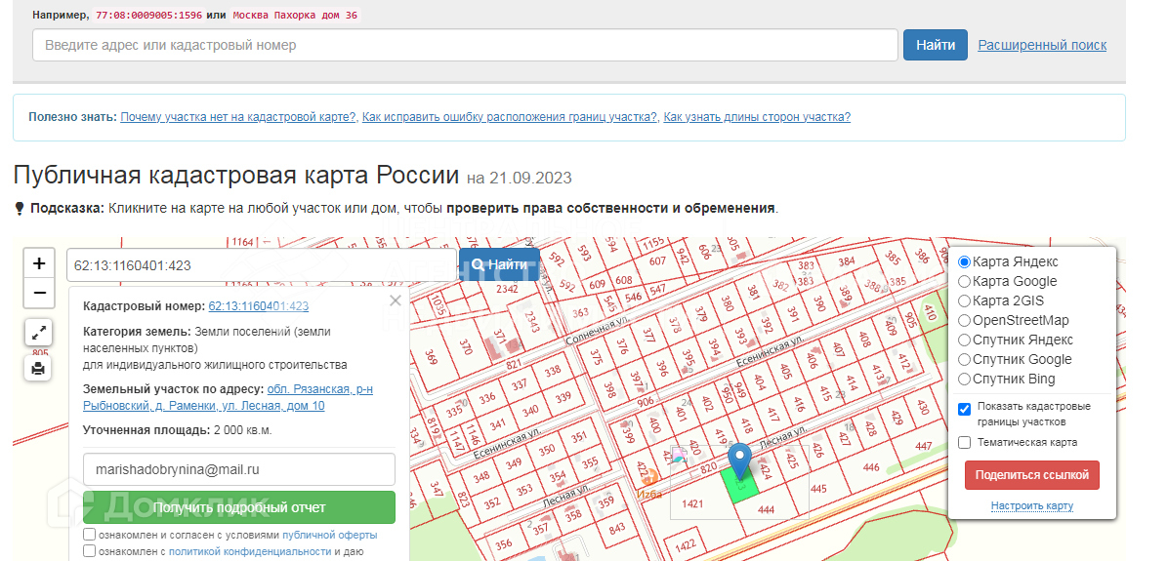Open Расширенный поиск link
Viewport: 1168px width, 561px height.
click(1041, 45)
